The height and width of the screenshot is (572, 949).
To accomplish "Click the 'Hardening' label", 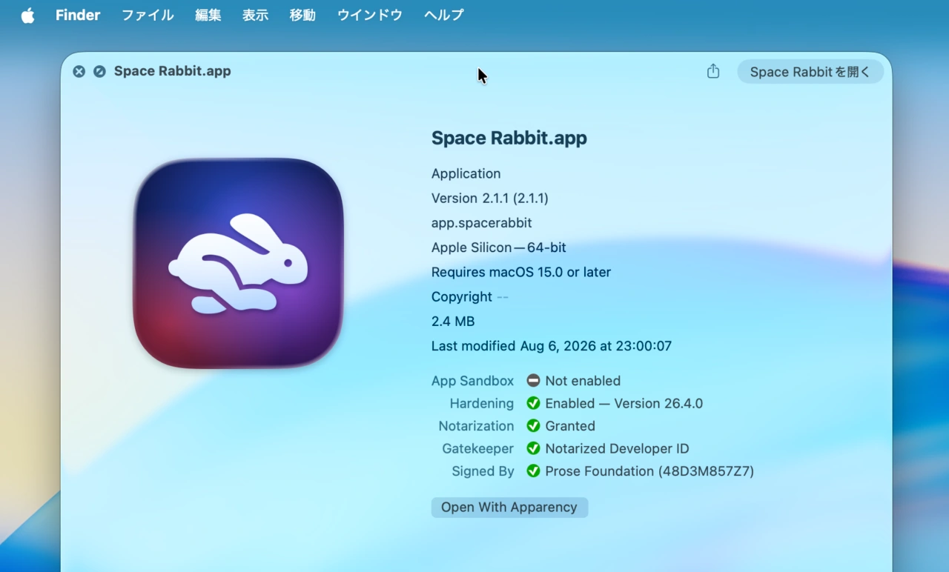I will [x=482, y=403].
